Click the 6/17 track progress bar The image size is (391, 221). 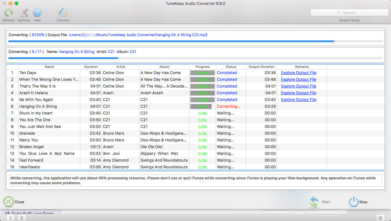point(195,58)
